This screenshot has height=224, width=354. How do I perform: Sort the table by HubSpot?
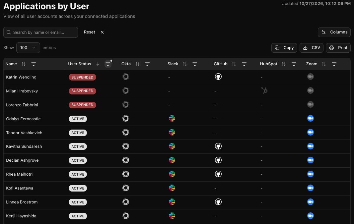point(284,64)
